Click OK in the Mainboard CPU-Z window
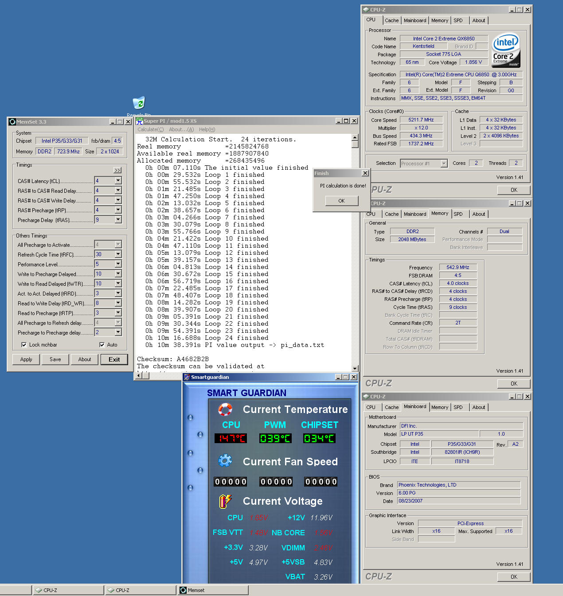This screenshot has width=563, height=596. click(x=514, y=577)
